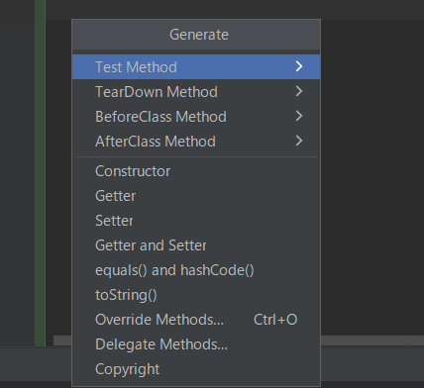Open Delegate Methods... dialog
This screenshot has height=388, width=424.
196,344
